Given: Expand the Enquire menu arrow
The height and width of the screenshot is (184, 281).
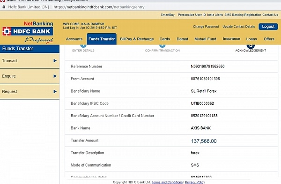Looking at the screenshot, I should coord(55,76).
